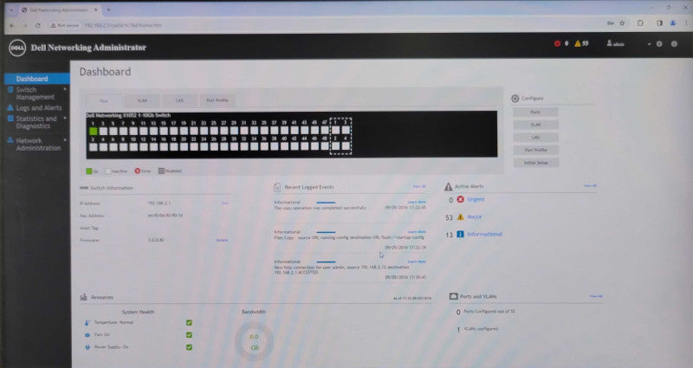Switch to the Port tab

tap(104, 100)
